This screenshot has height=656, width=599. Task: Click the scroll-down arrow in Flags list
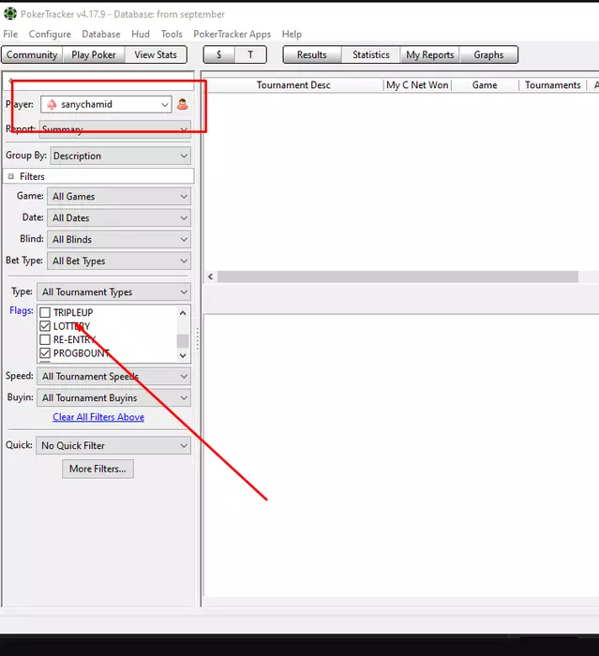tap(183, 355)
